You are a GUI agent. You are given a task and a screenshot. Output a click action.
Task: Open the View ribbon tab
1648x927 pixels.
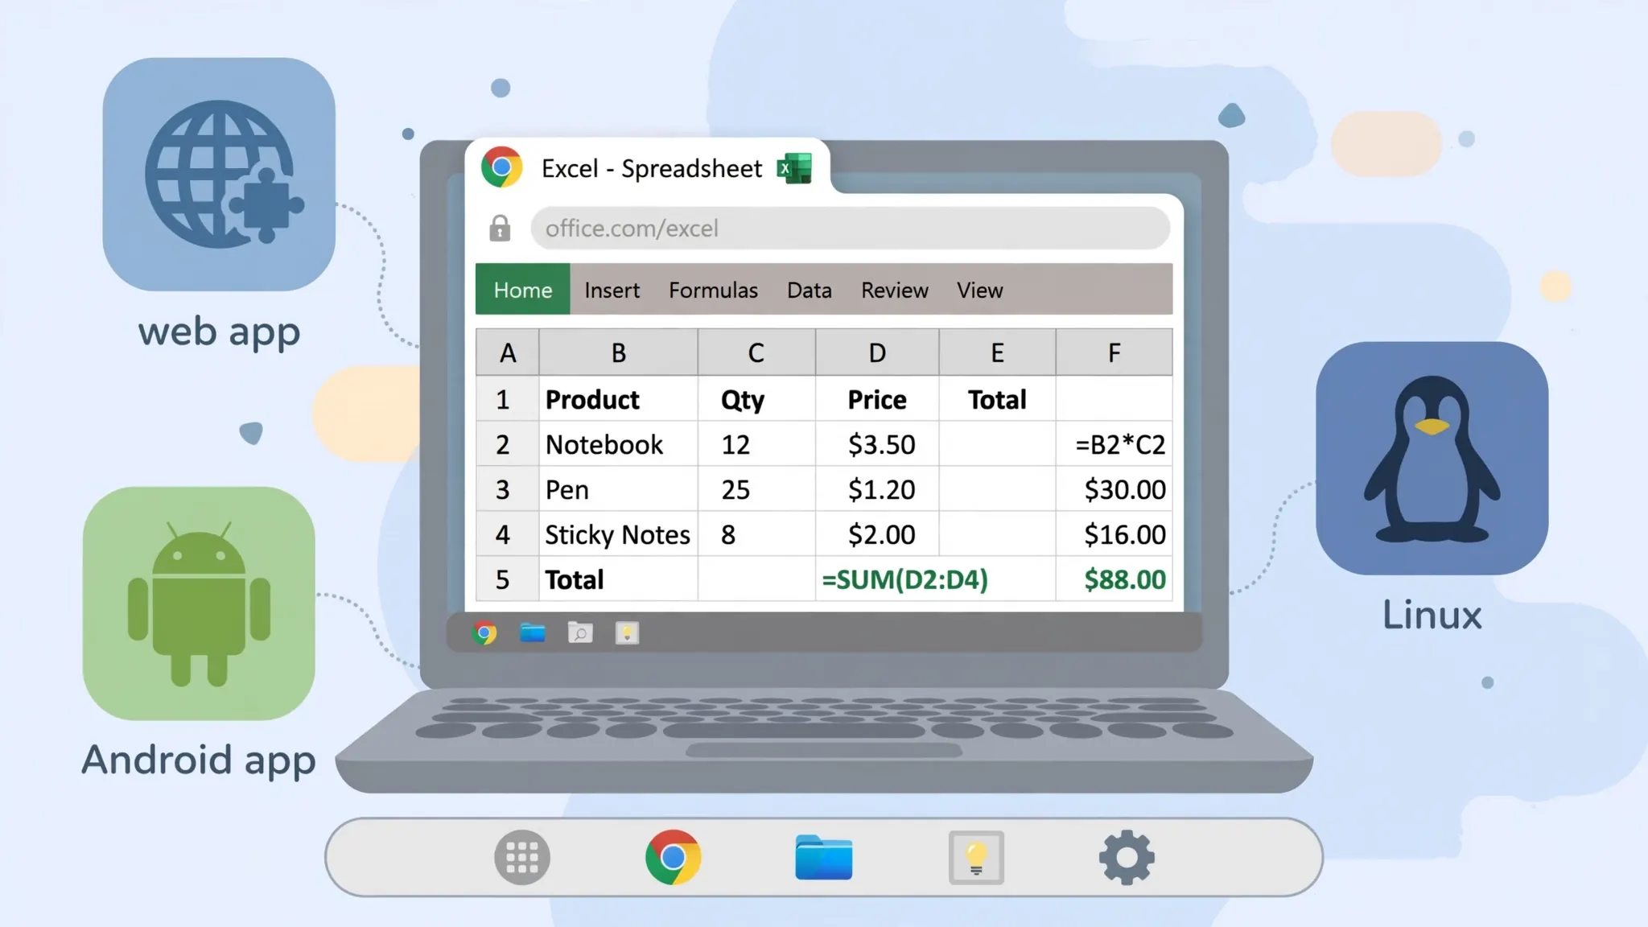(x=980, y=290)
